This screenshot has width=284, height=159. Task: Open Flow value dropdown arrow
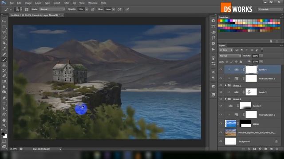coord(114,9)
